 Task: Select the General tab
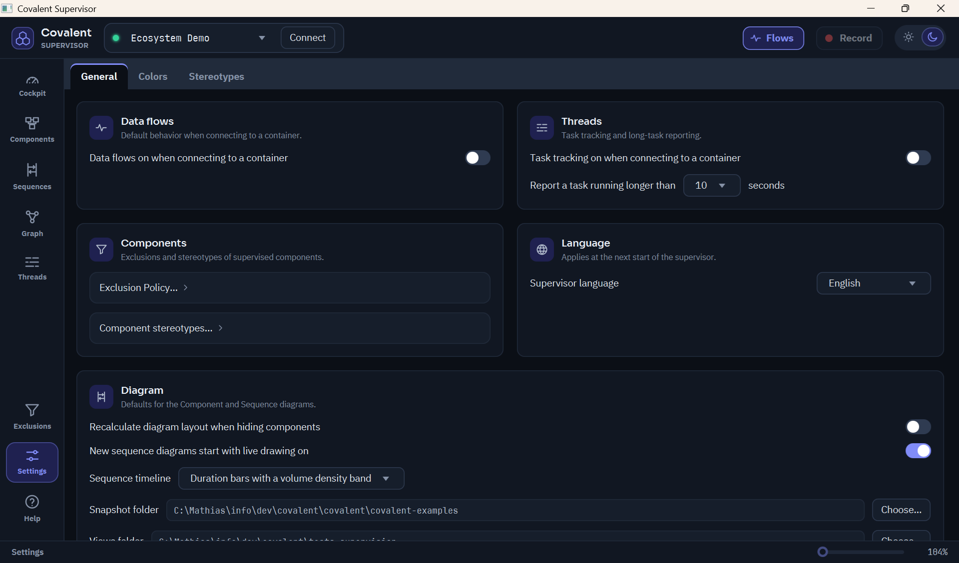(x=99, y=76)
